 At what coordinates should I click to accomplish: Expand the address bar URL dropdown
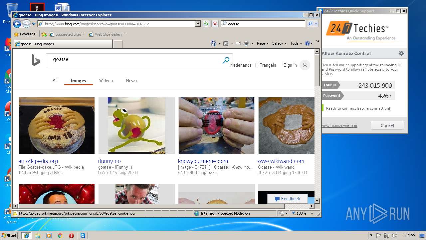pos(198,24)
